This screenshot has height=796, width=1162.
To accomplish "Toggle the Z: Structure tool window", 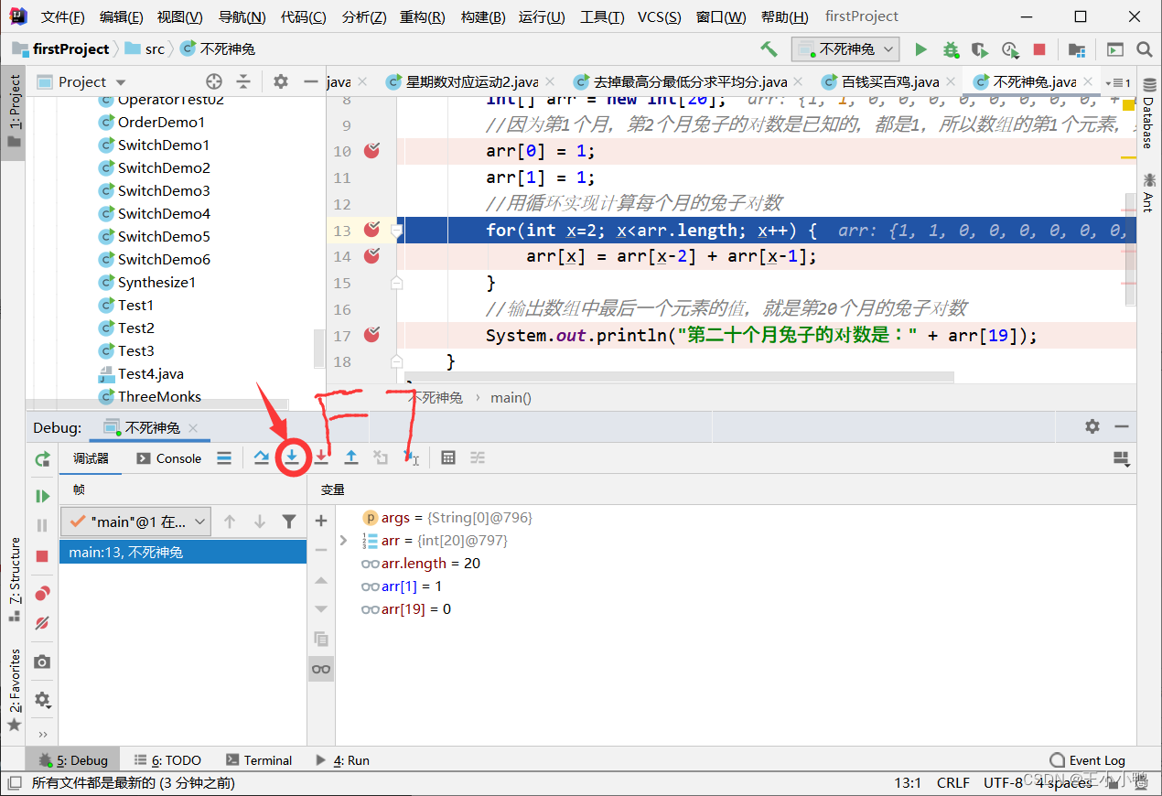I will 14,580.
